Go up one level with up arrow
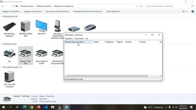This screenshot has height=110, width=196. point(13,6)
